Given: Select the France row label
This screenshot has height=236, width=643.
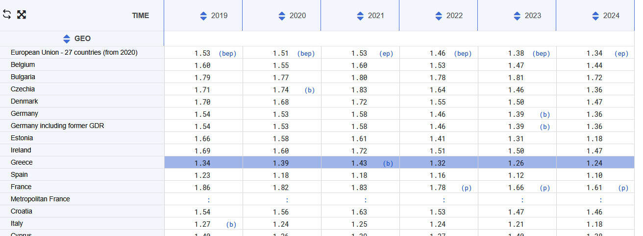Looking at the screenshot, I should tap(21, 187).
